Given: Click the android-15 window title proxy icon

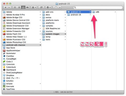Looking at the screenshot, I should 57,4.
